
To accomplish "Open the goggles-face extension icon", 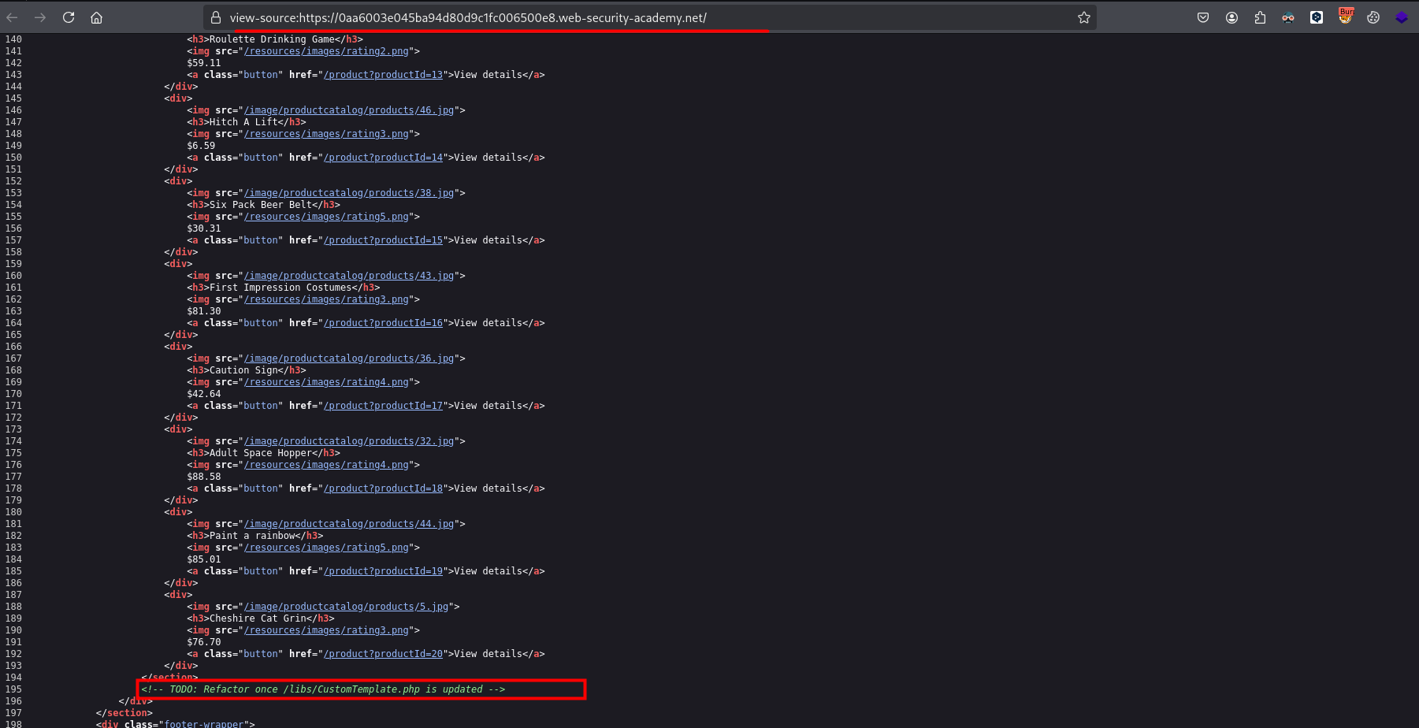I will (1288, 17).
